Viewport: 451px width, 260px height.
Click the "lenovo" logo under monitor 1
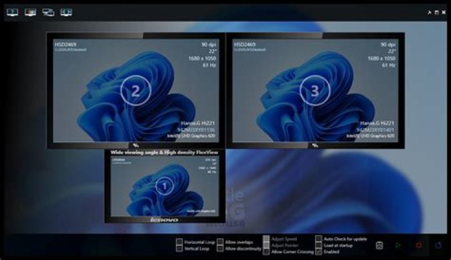click(165, 220)
